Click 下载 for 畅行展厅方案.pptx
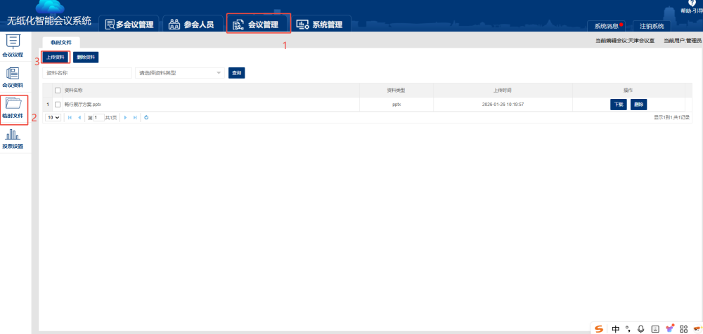This screenshot has width=703, height=334. point(619,105)
